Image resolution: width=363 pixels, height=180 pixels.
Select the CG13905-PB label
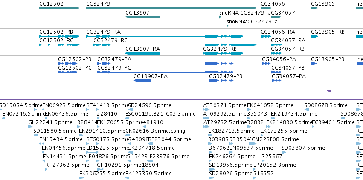pyautogui.click(x=328, y=59)
